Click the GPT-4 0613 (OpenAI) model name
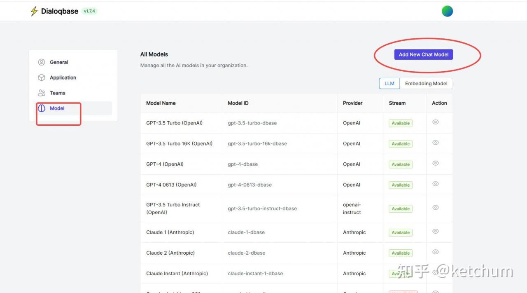 click(171, 185)
